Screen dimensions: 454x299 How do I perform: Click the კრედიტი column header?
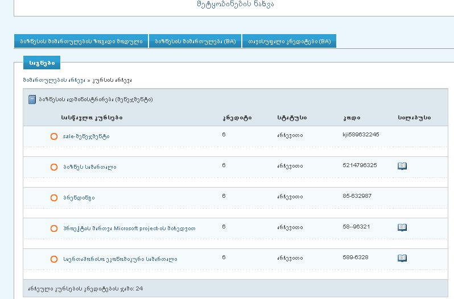click(x=237, y=118)
